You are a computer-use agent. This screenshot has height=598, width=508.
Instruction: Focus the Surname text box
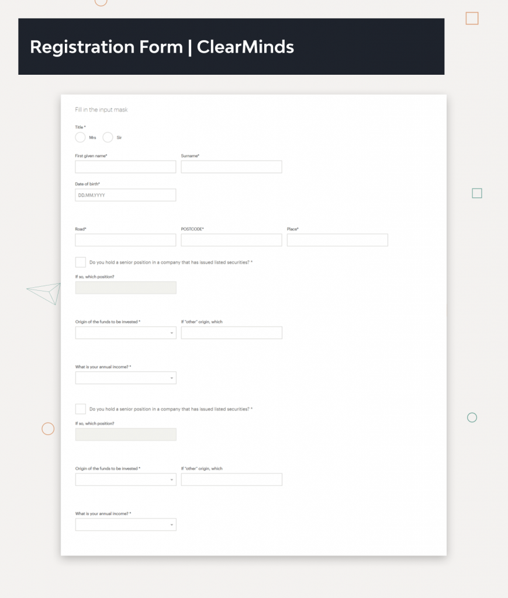[231, 167]
